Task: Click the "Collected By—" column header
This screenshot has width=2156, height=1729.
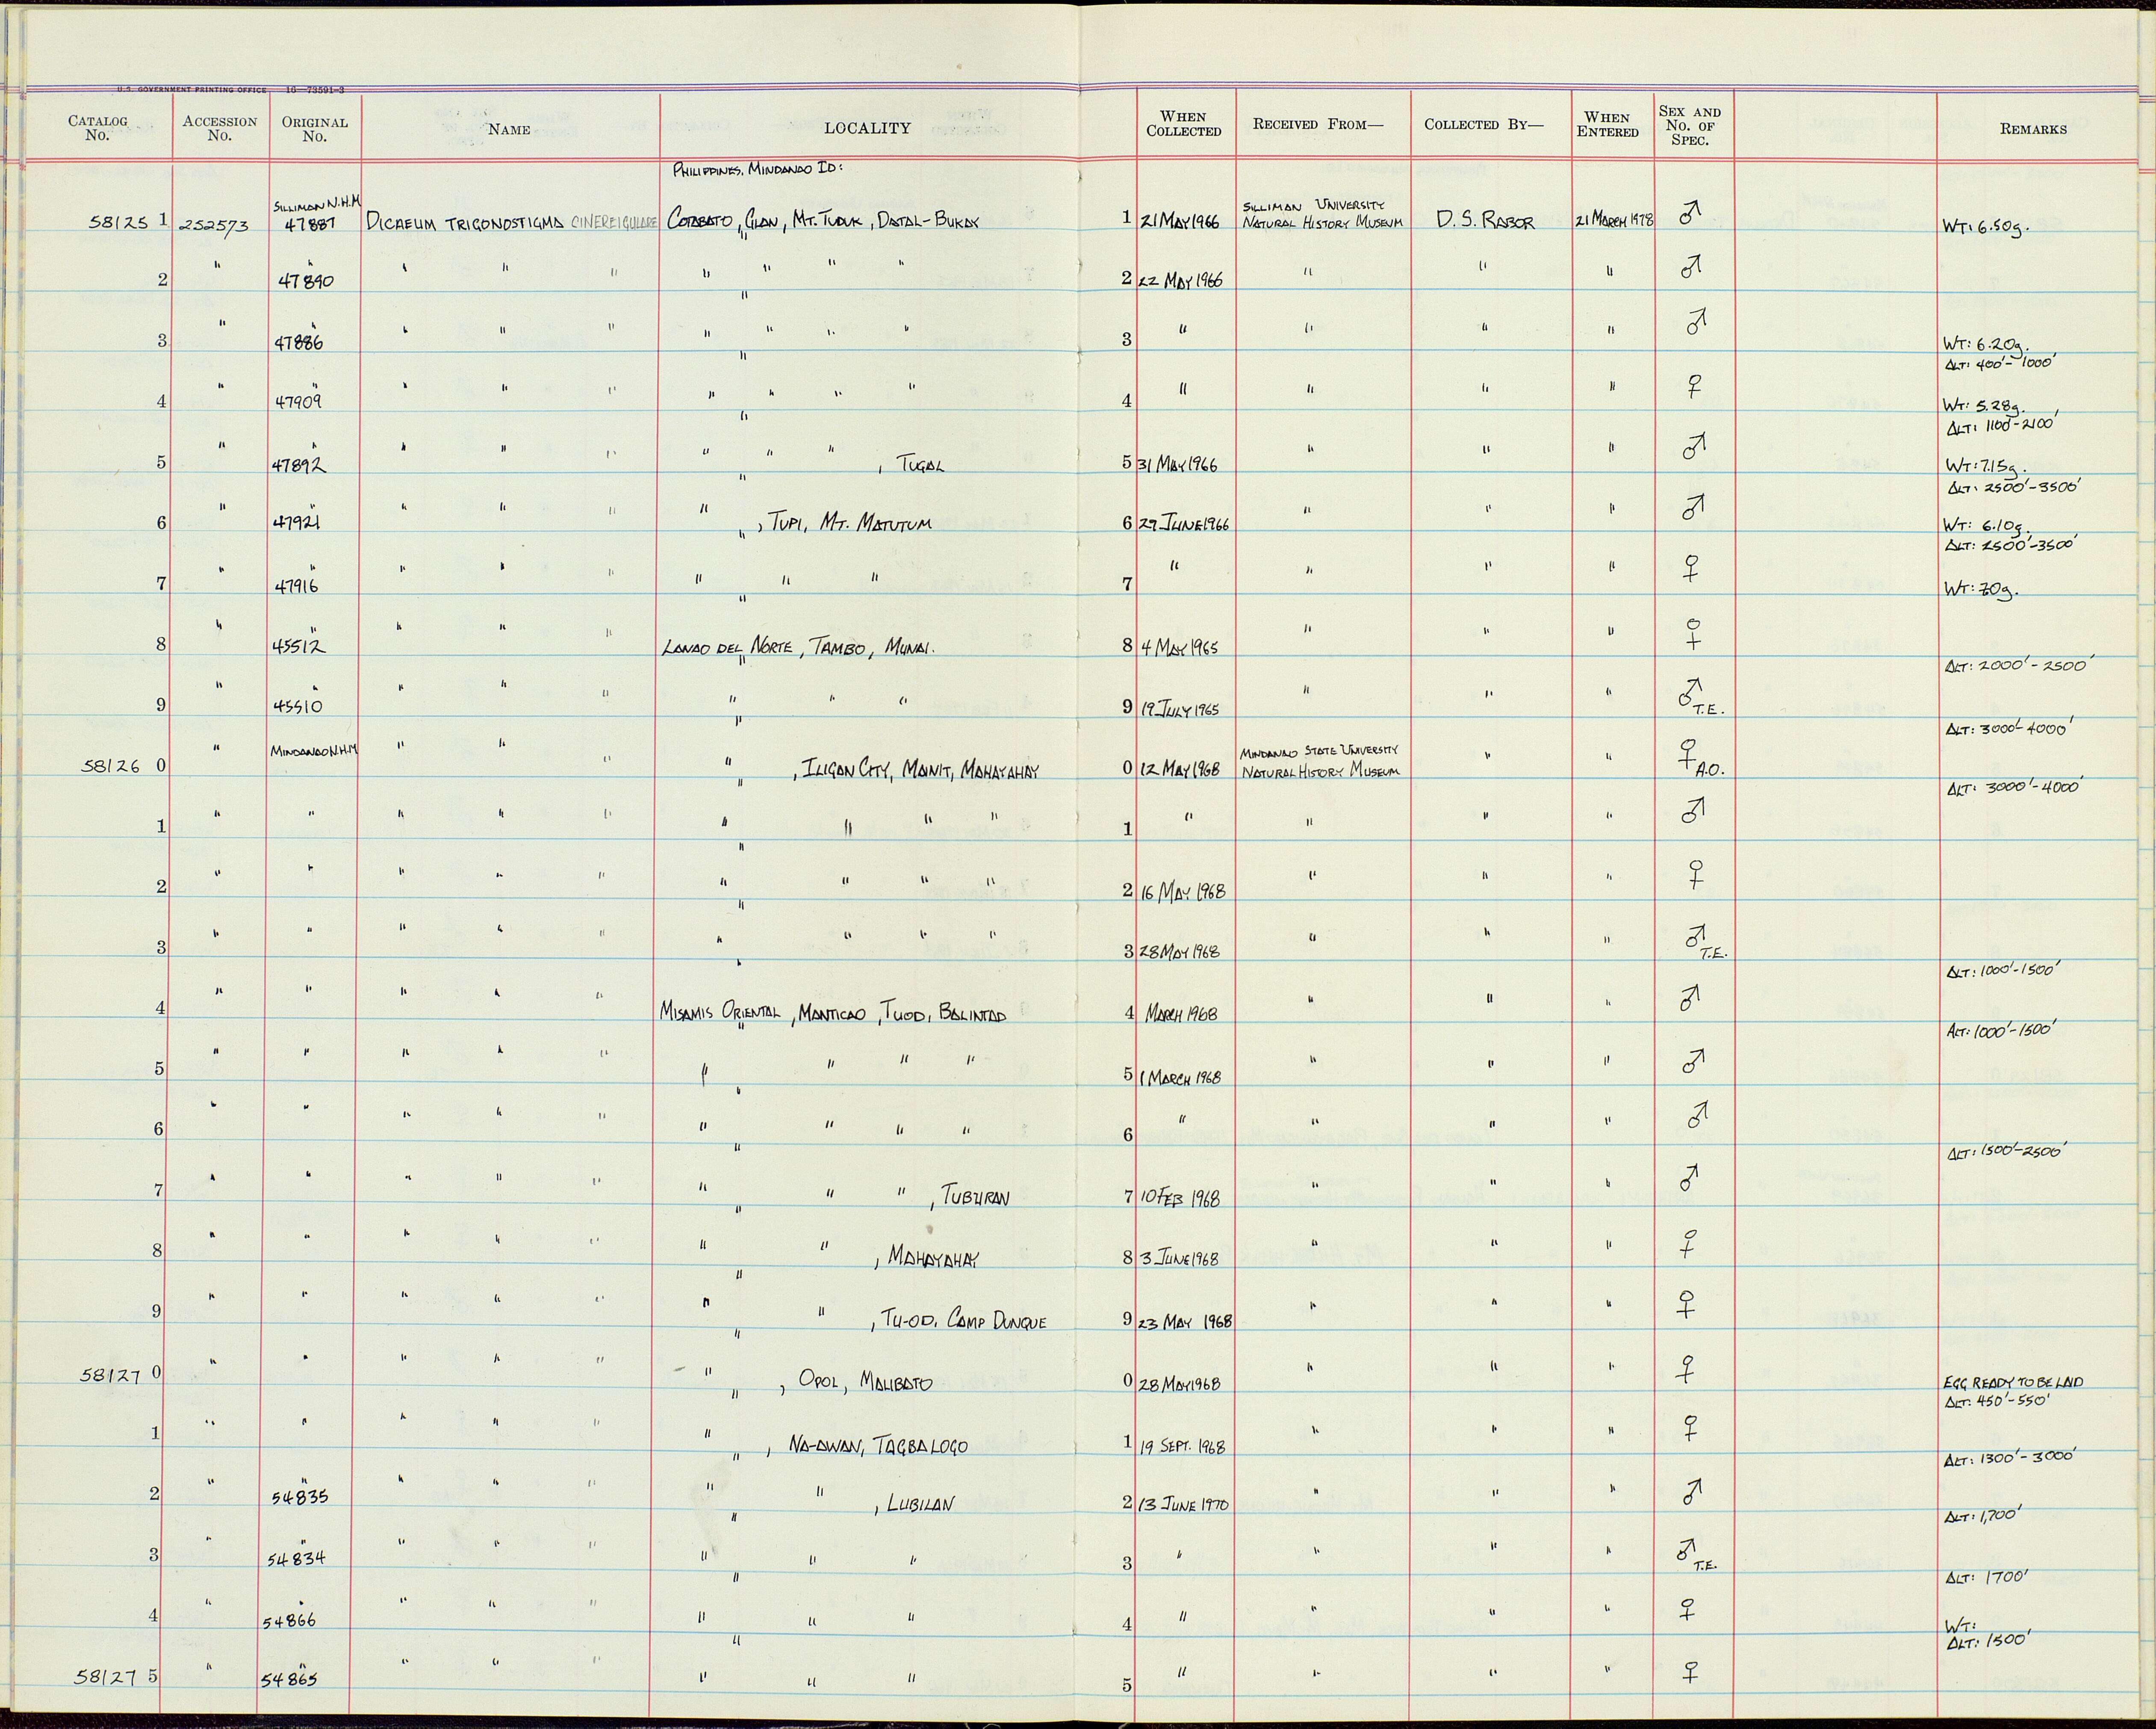Action: pos(1484,125)
